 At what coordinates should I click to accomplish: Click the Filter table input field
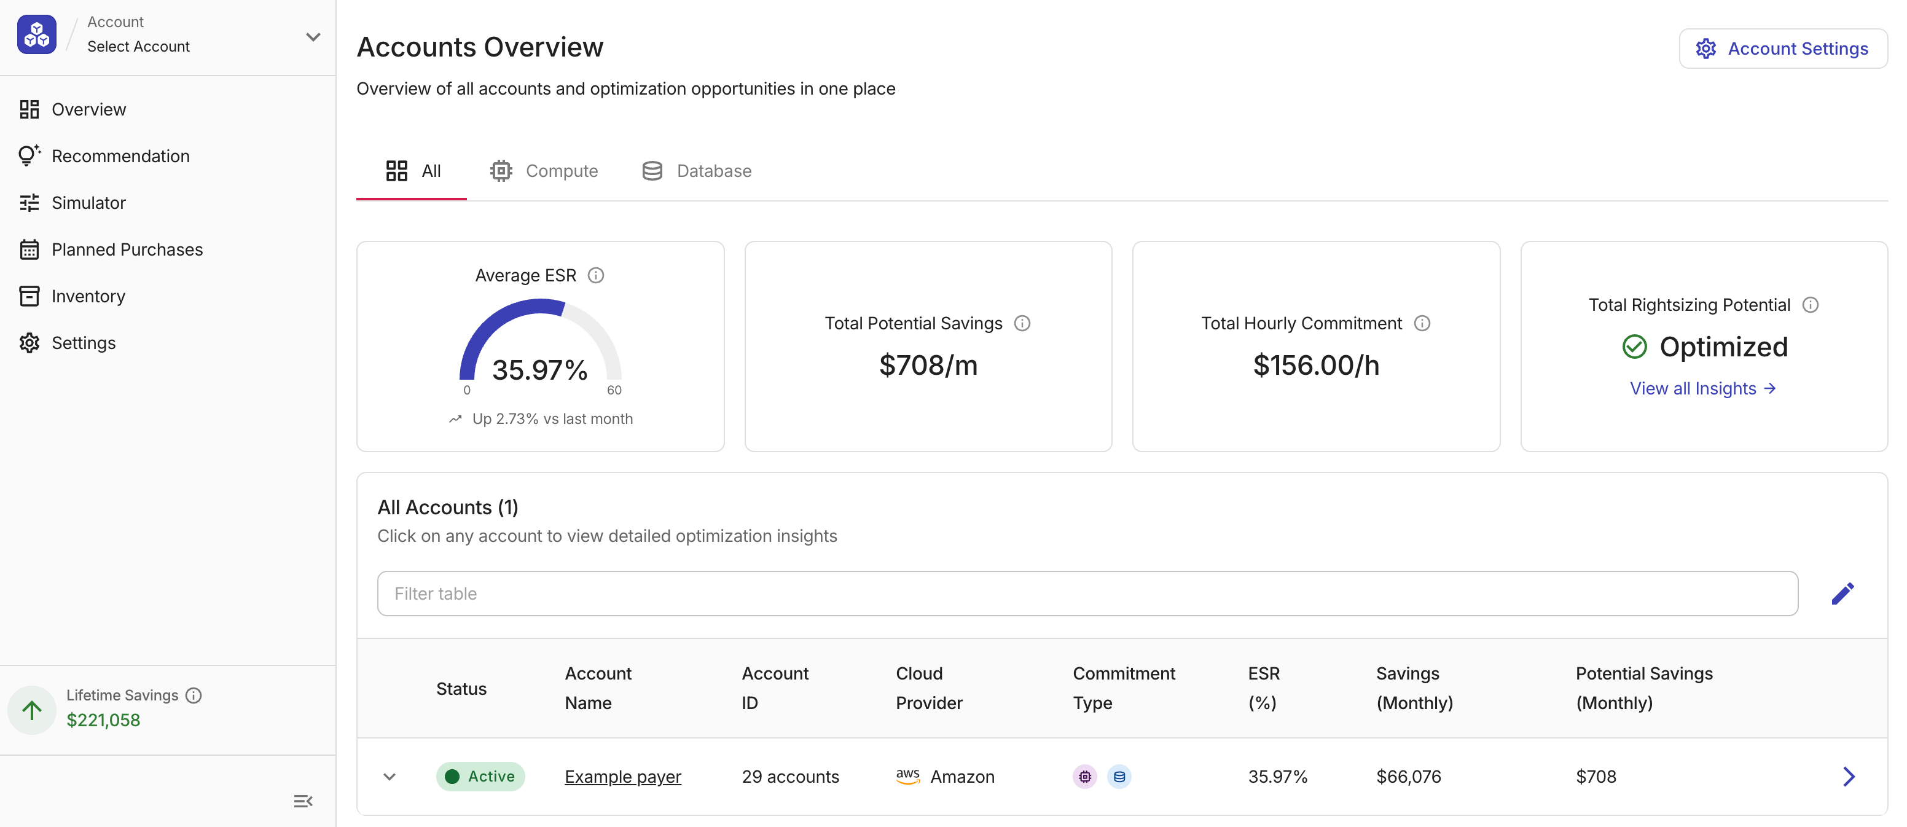point(1087,593)
